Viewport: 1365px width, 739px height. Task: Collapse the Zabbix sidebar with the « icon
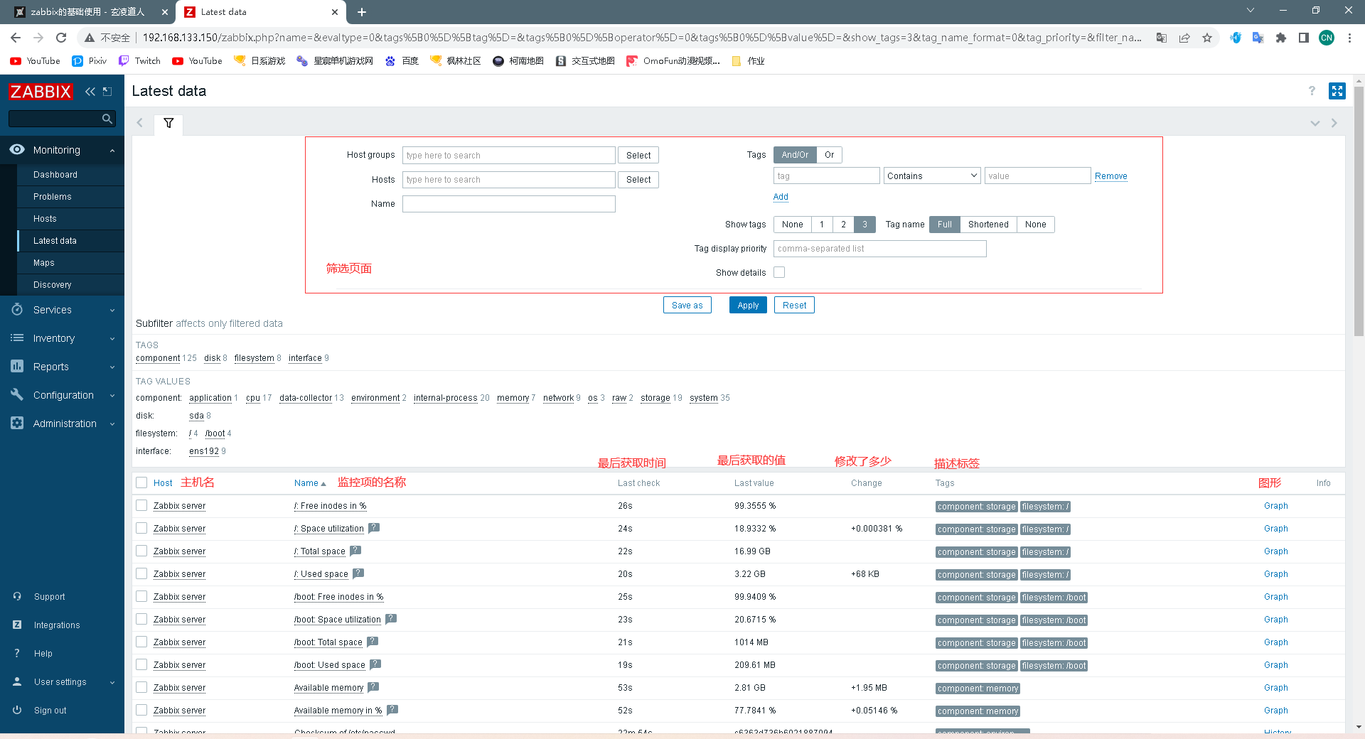pos(90,92)
